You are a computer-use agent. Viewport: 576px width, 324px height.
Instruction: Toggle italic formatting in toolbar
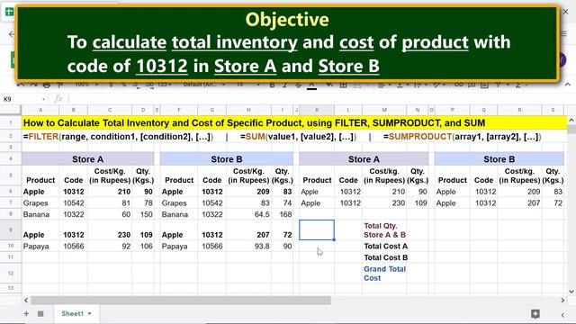coord(284,85)
